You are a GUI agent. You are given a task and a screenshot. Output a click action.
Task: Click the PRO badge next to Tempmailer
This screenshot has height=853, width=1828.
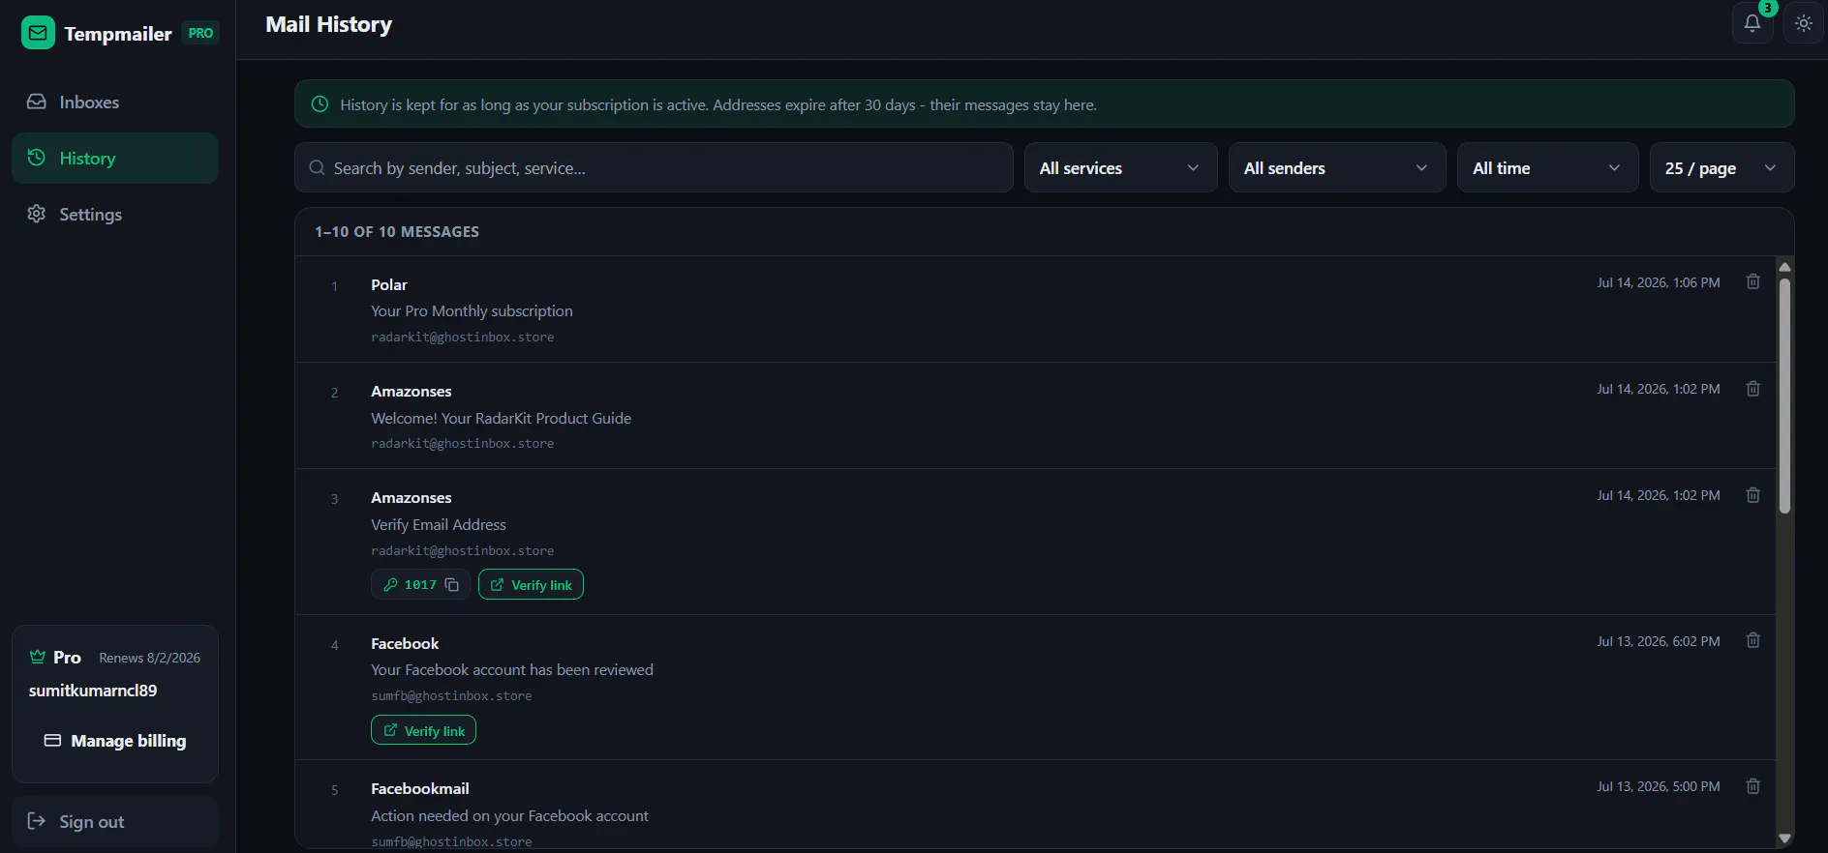[x=200, y=33]
